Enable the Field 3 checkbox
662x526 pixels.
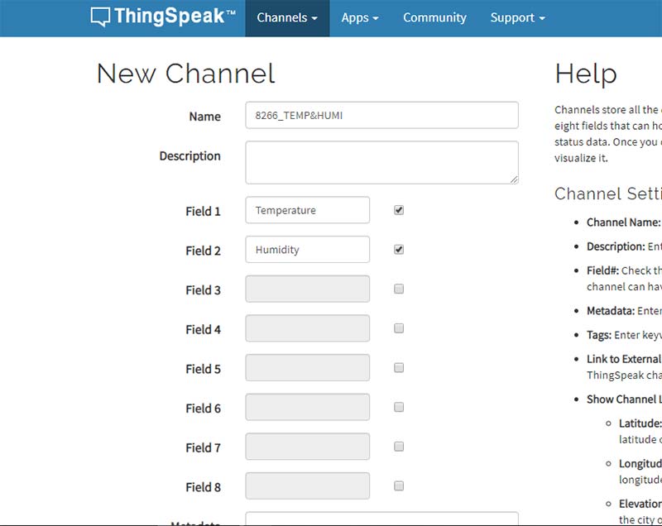pos(399,289)
